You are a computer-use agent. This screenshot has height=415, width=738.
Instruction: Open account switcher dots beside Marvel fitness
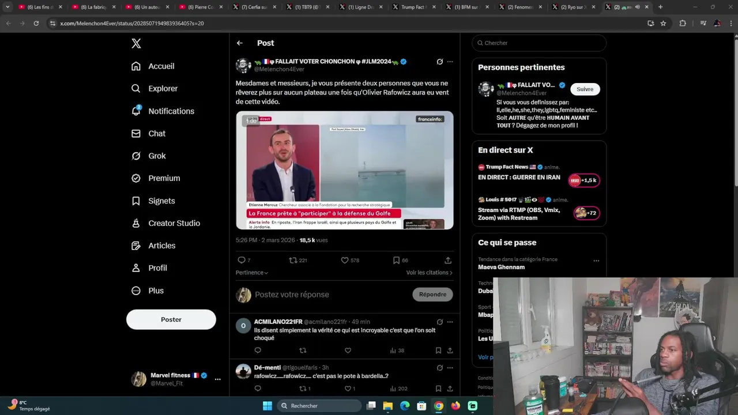pyautogui.click(x=217, y=379)
